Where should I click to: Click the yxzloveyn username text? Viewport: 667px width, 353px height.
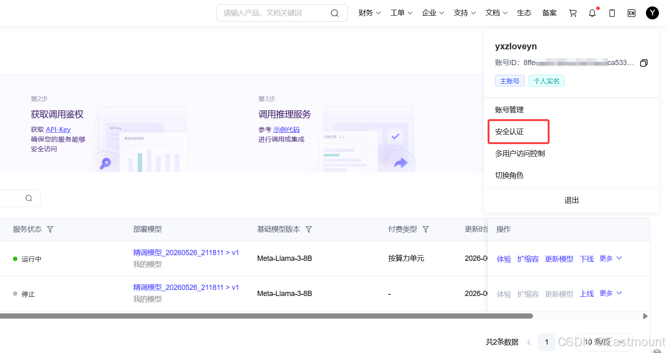pyautogui.click(x=516, y=47)
